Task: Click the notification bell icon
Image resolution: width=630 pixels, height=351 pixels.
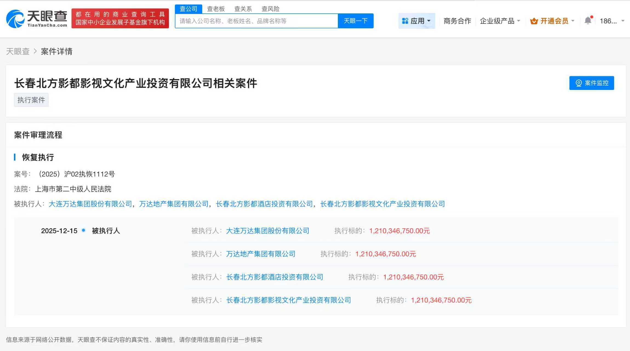Action: click(587, 21)
